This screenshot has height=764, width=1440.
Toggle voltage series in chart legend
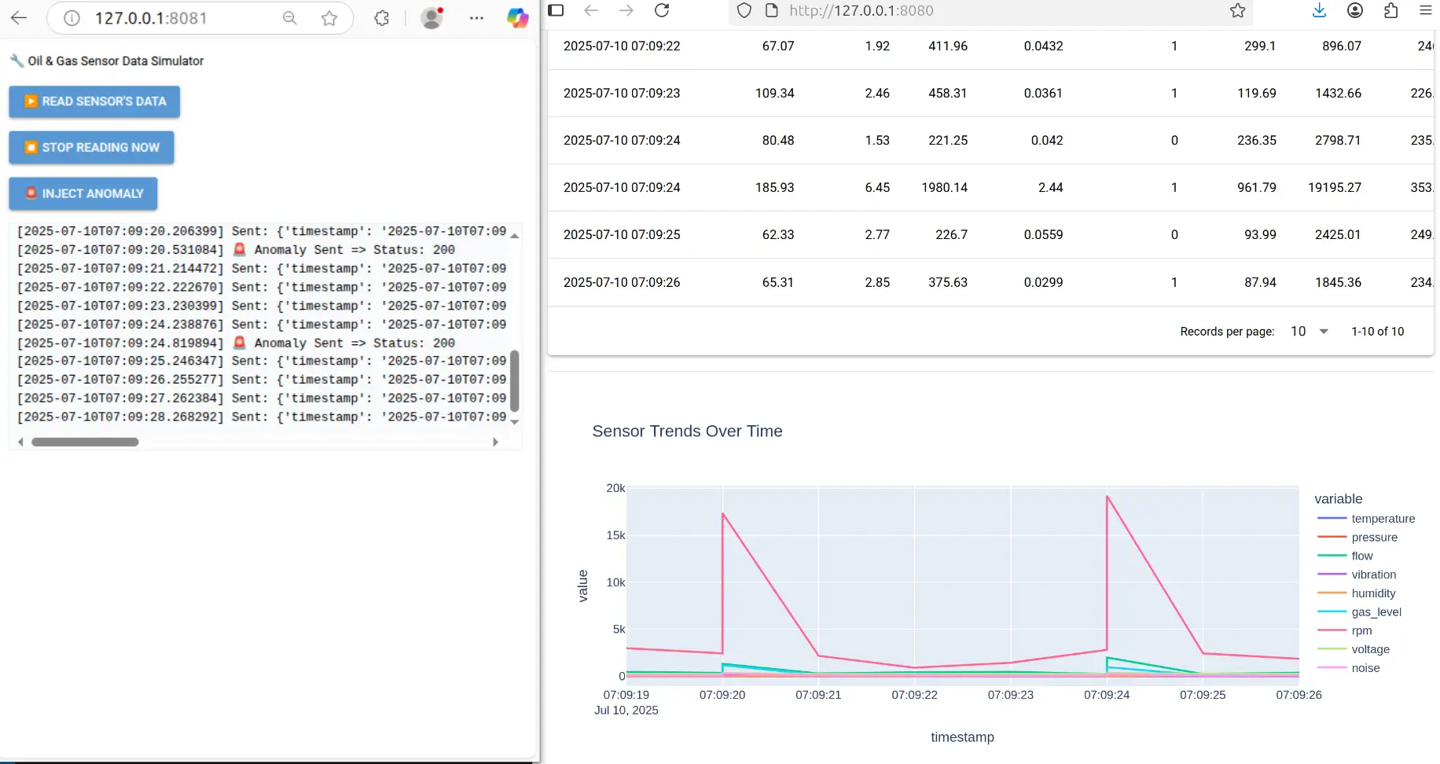[x=1354, y=649]
